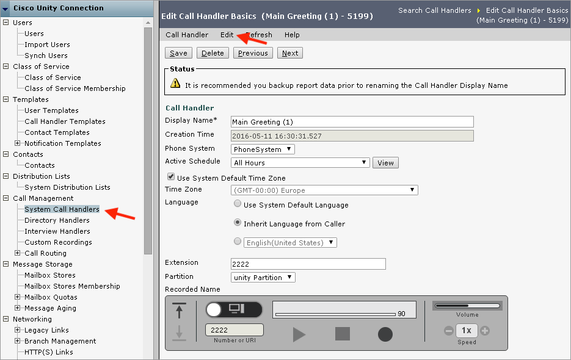Image resolution: width=571 pixels, height=360 pixels.
Task: Click View next to Active Schedule
Action: pyautogui.click(x=385, y=163)
